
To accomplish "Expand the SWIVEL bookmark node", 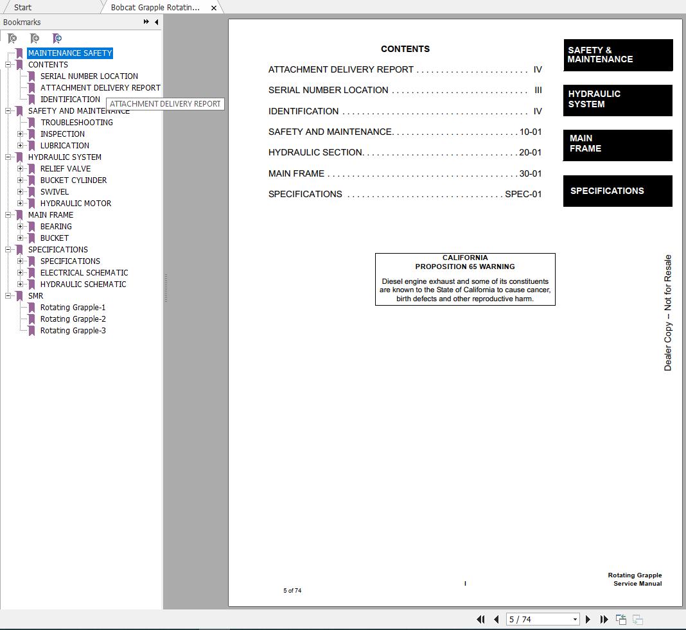I will pos(20,191).
